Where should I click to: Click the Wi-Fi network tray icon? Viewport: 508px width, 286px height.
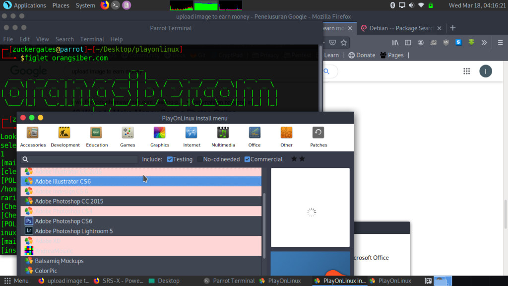click(421, 5)
